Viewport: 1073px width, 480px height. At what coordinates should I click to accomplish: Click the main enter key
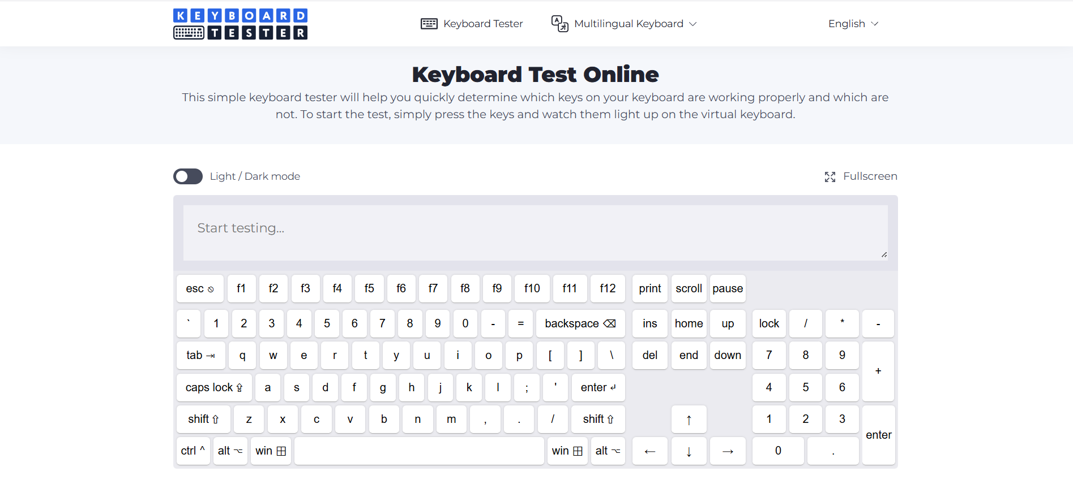point(599,387)
